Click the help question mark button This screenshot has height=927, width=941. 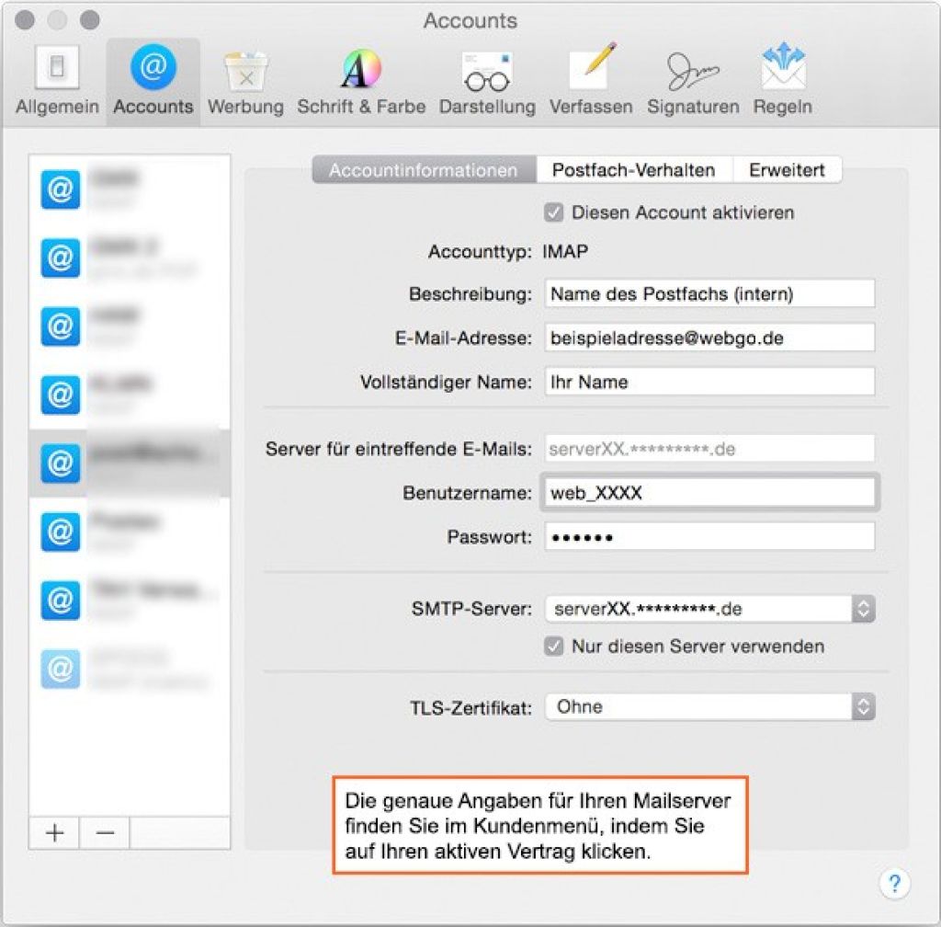(x=894, y=883)
